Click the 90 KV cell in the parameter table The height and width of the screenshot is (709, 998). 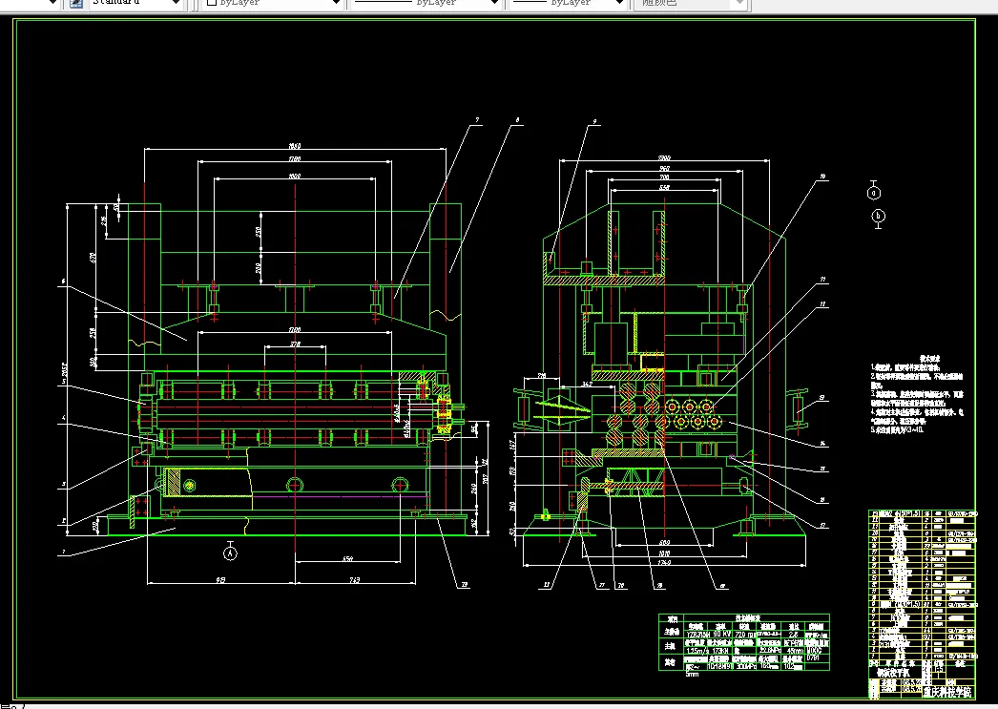(x=721, y=634)
